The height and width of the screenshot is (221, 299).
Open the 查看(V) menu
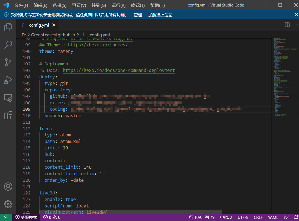click(x=79, y=5)
